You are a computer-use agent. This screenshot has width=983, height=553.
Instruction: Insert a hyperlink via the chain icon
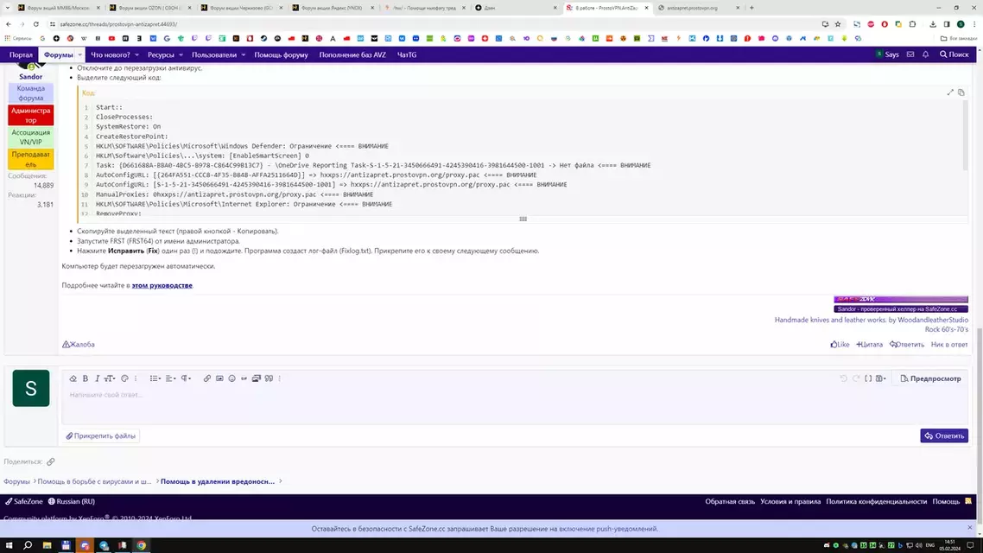pyautogui.click(x=206, y=378)
